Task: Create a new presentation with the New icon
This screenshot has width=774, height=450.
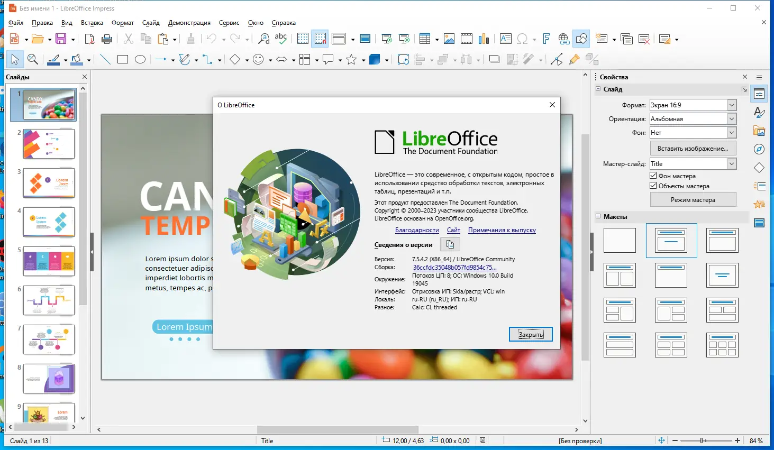Action: pos(14,39)
